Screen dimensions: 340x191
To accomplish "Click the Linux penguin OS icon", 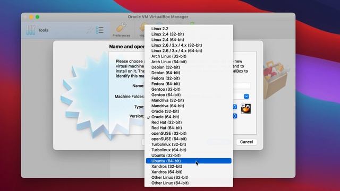I will coord(246,109).
